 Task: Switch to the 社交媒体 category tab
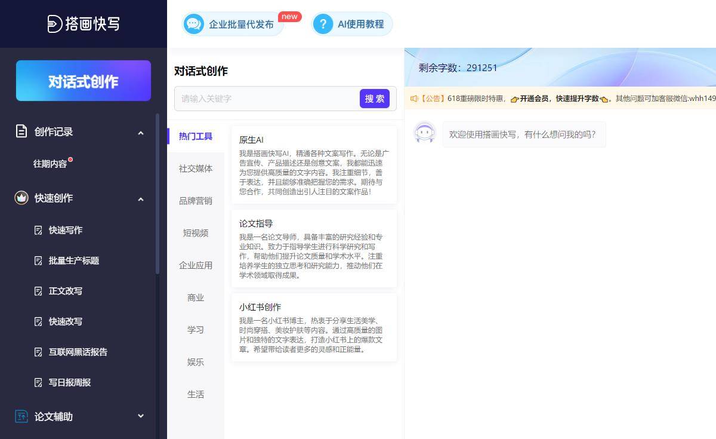(x=195, y=168)
